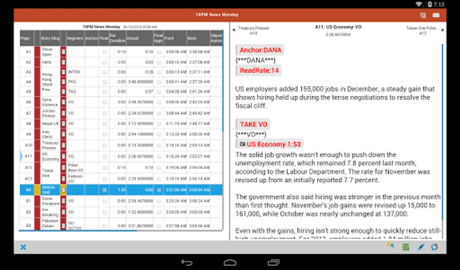
Task: Tap the Android back navigation button
Action: (x=187, y=262)
